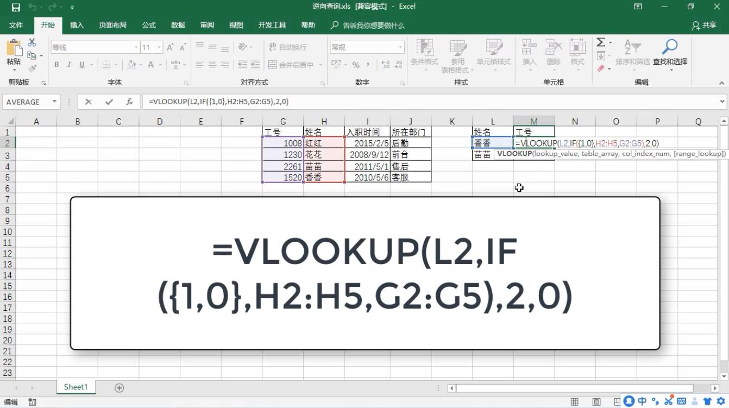Click the Sort & Filter icon

[632, 47]
